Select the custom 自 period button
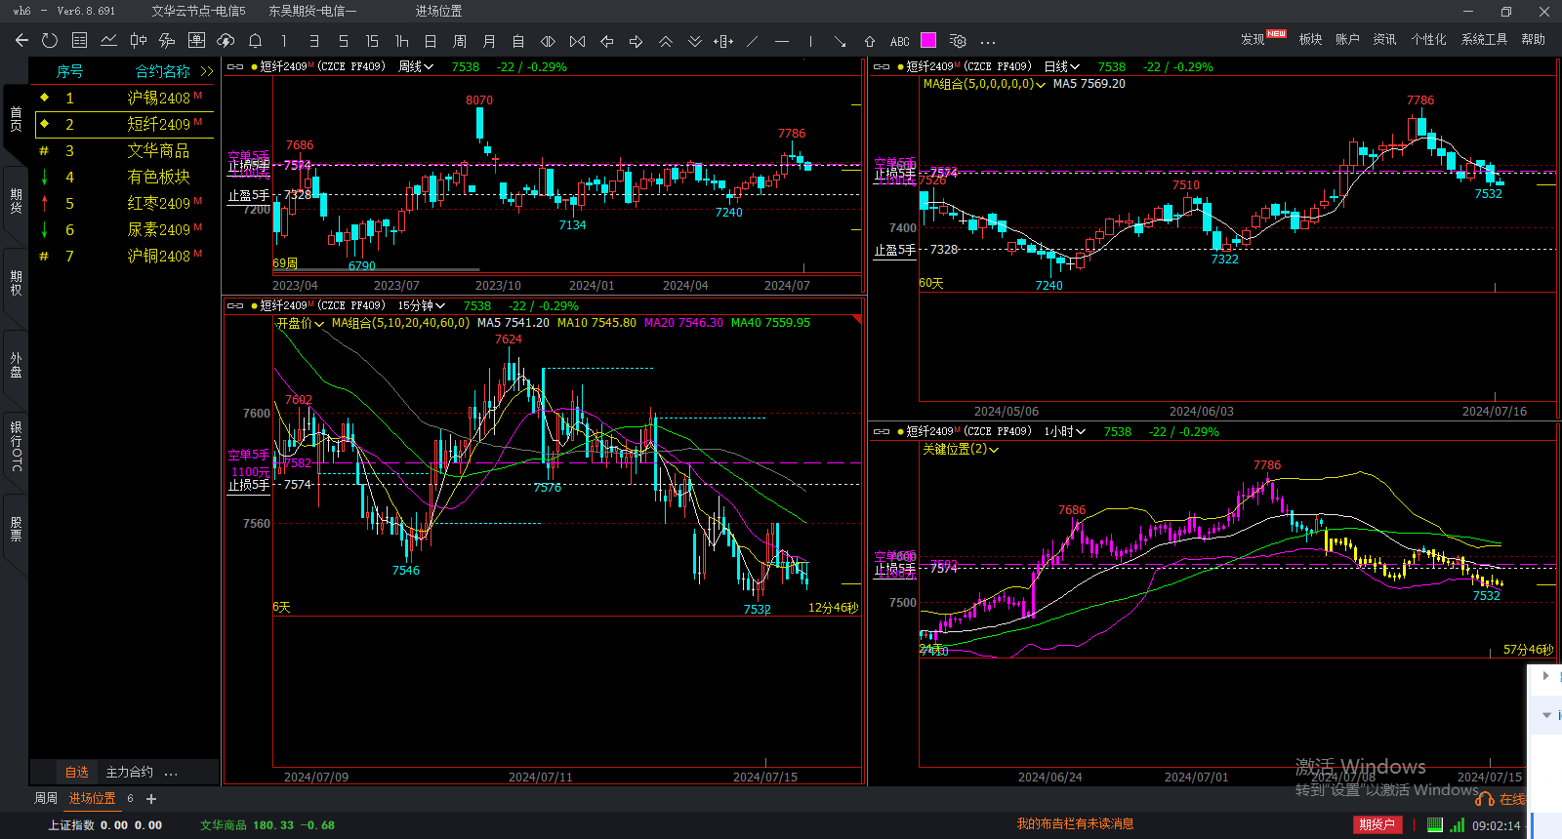Image resolution: width=1562 pixels, height=839 pixels. click(x=518, y=41)
